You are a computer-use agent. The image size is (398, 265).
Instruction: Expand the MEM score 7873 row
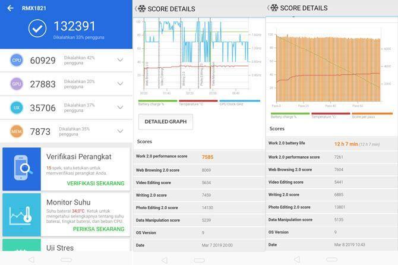(120, 131)
